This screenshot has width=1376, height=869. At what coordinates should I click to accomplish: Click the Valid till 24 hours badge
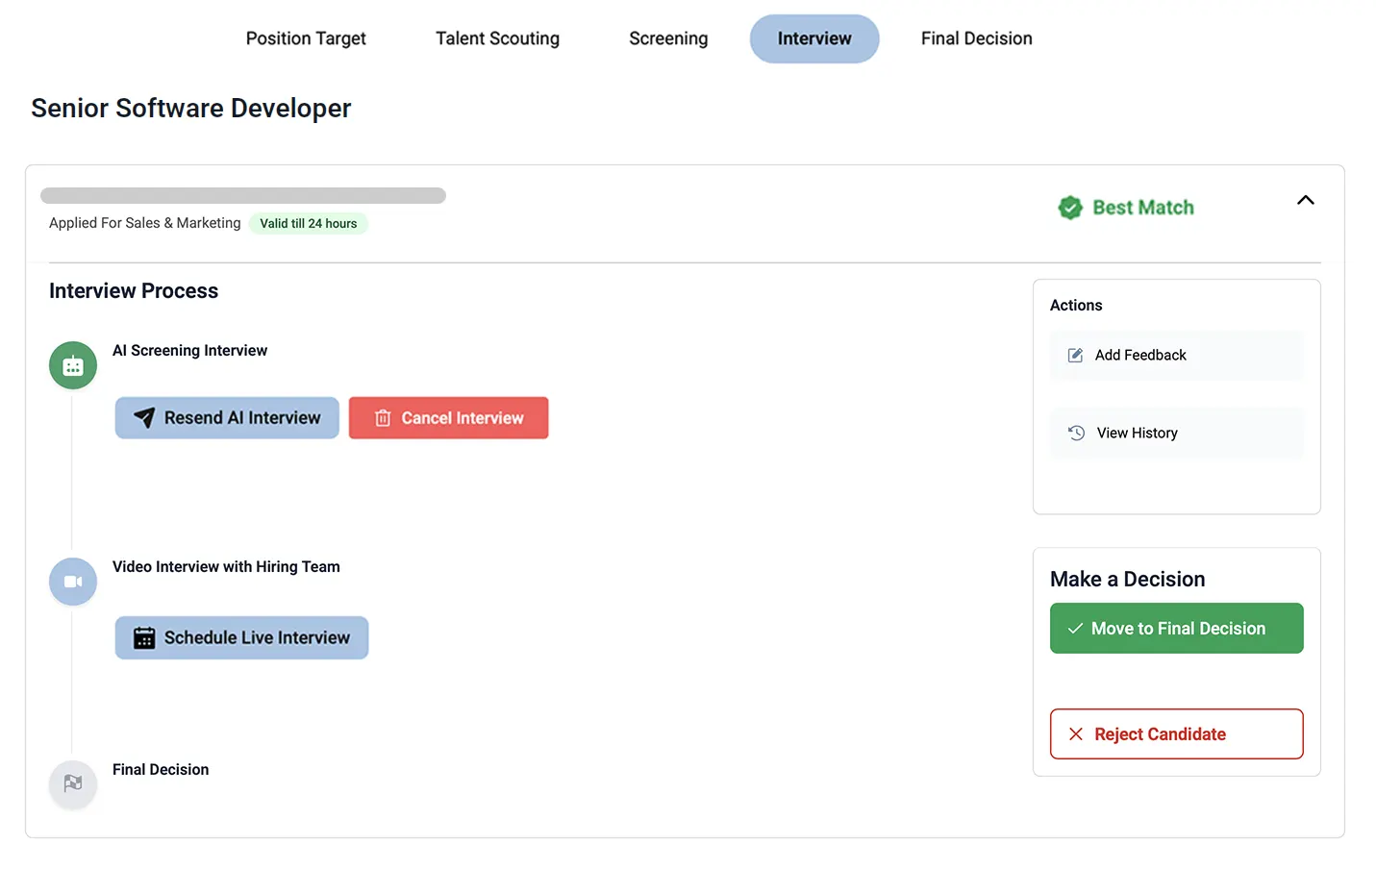point(309,223)
